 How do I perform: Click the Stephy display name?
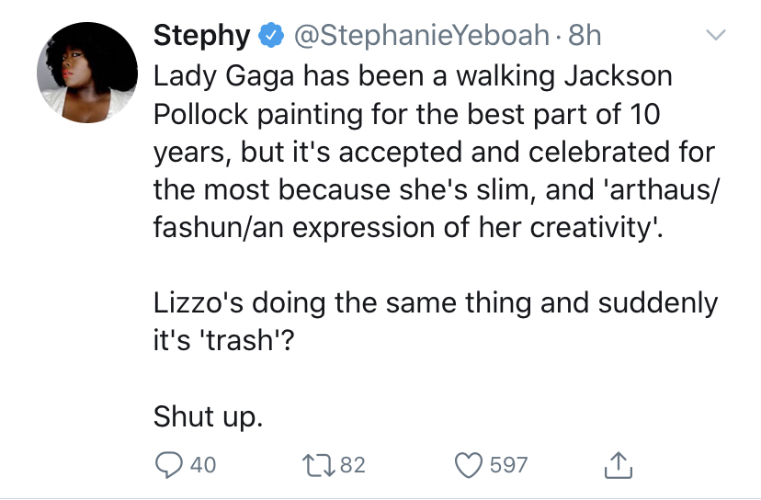pos(201,36)
